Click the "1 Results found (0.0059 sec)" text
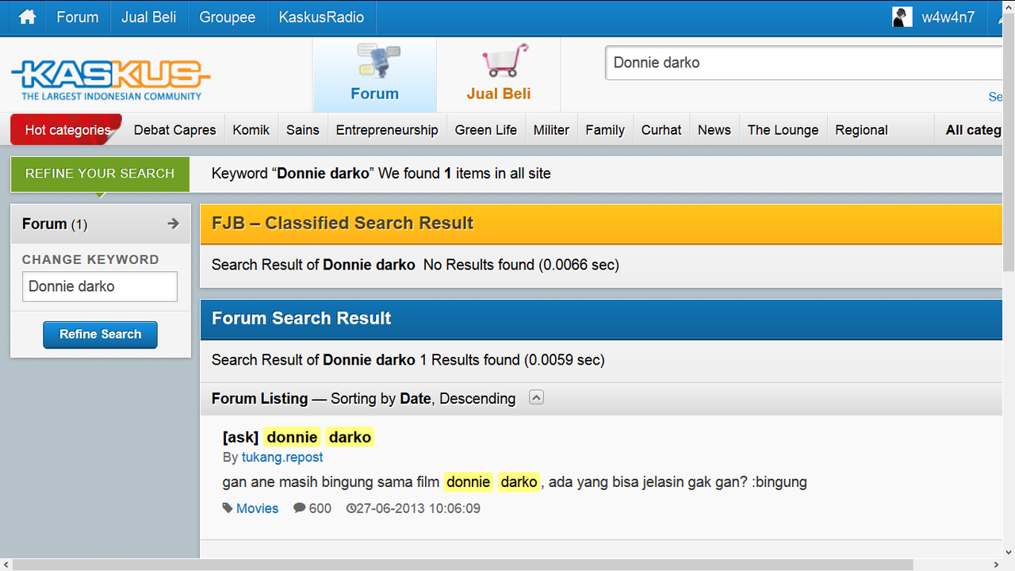 click(512, 360)
